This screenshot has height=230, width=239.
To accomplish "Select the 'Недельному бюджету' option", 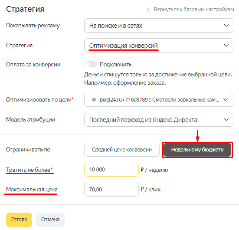I will tap(197, 150).
